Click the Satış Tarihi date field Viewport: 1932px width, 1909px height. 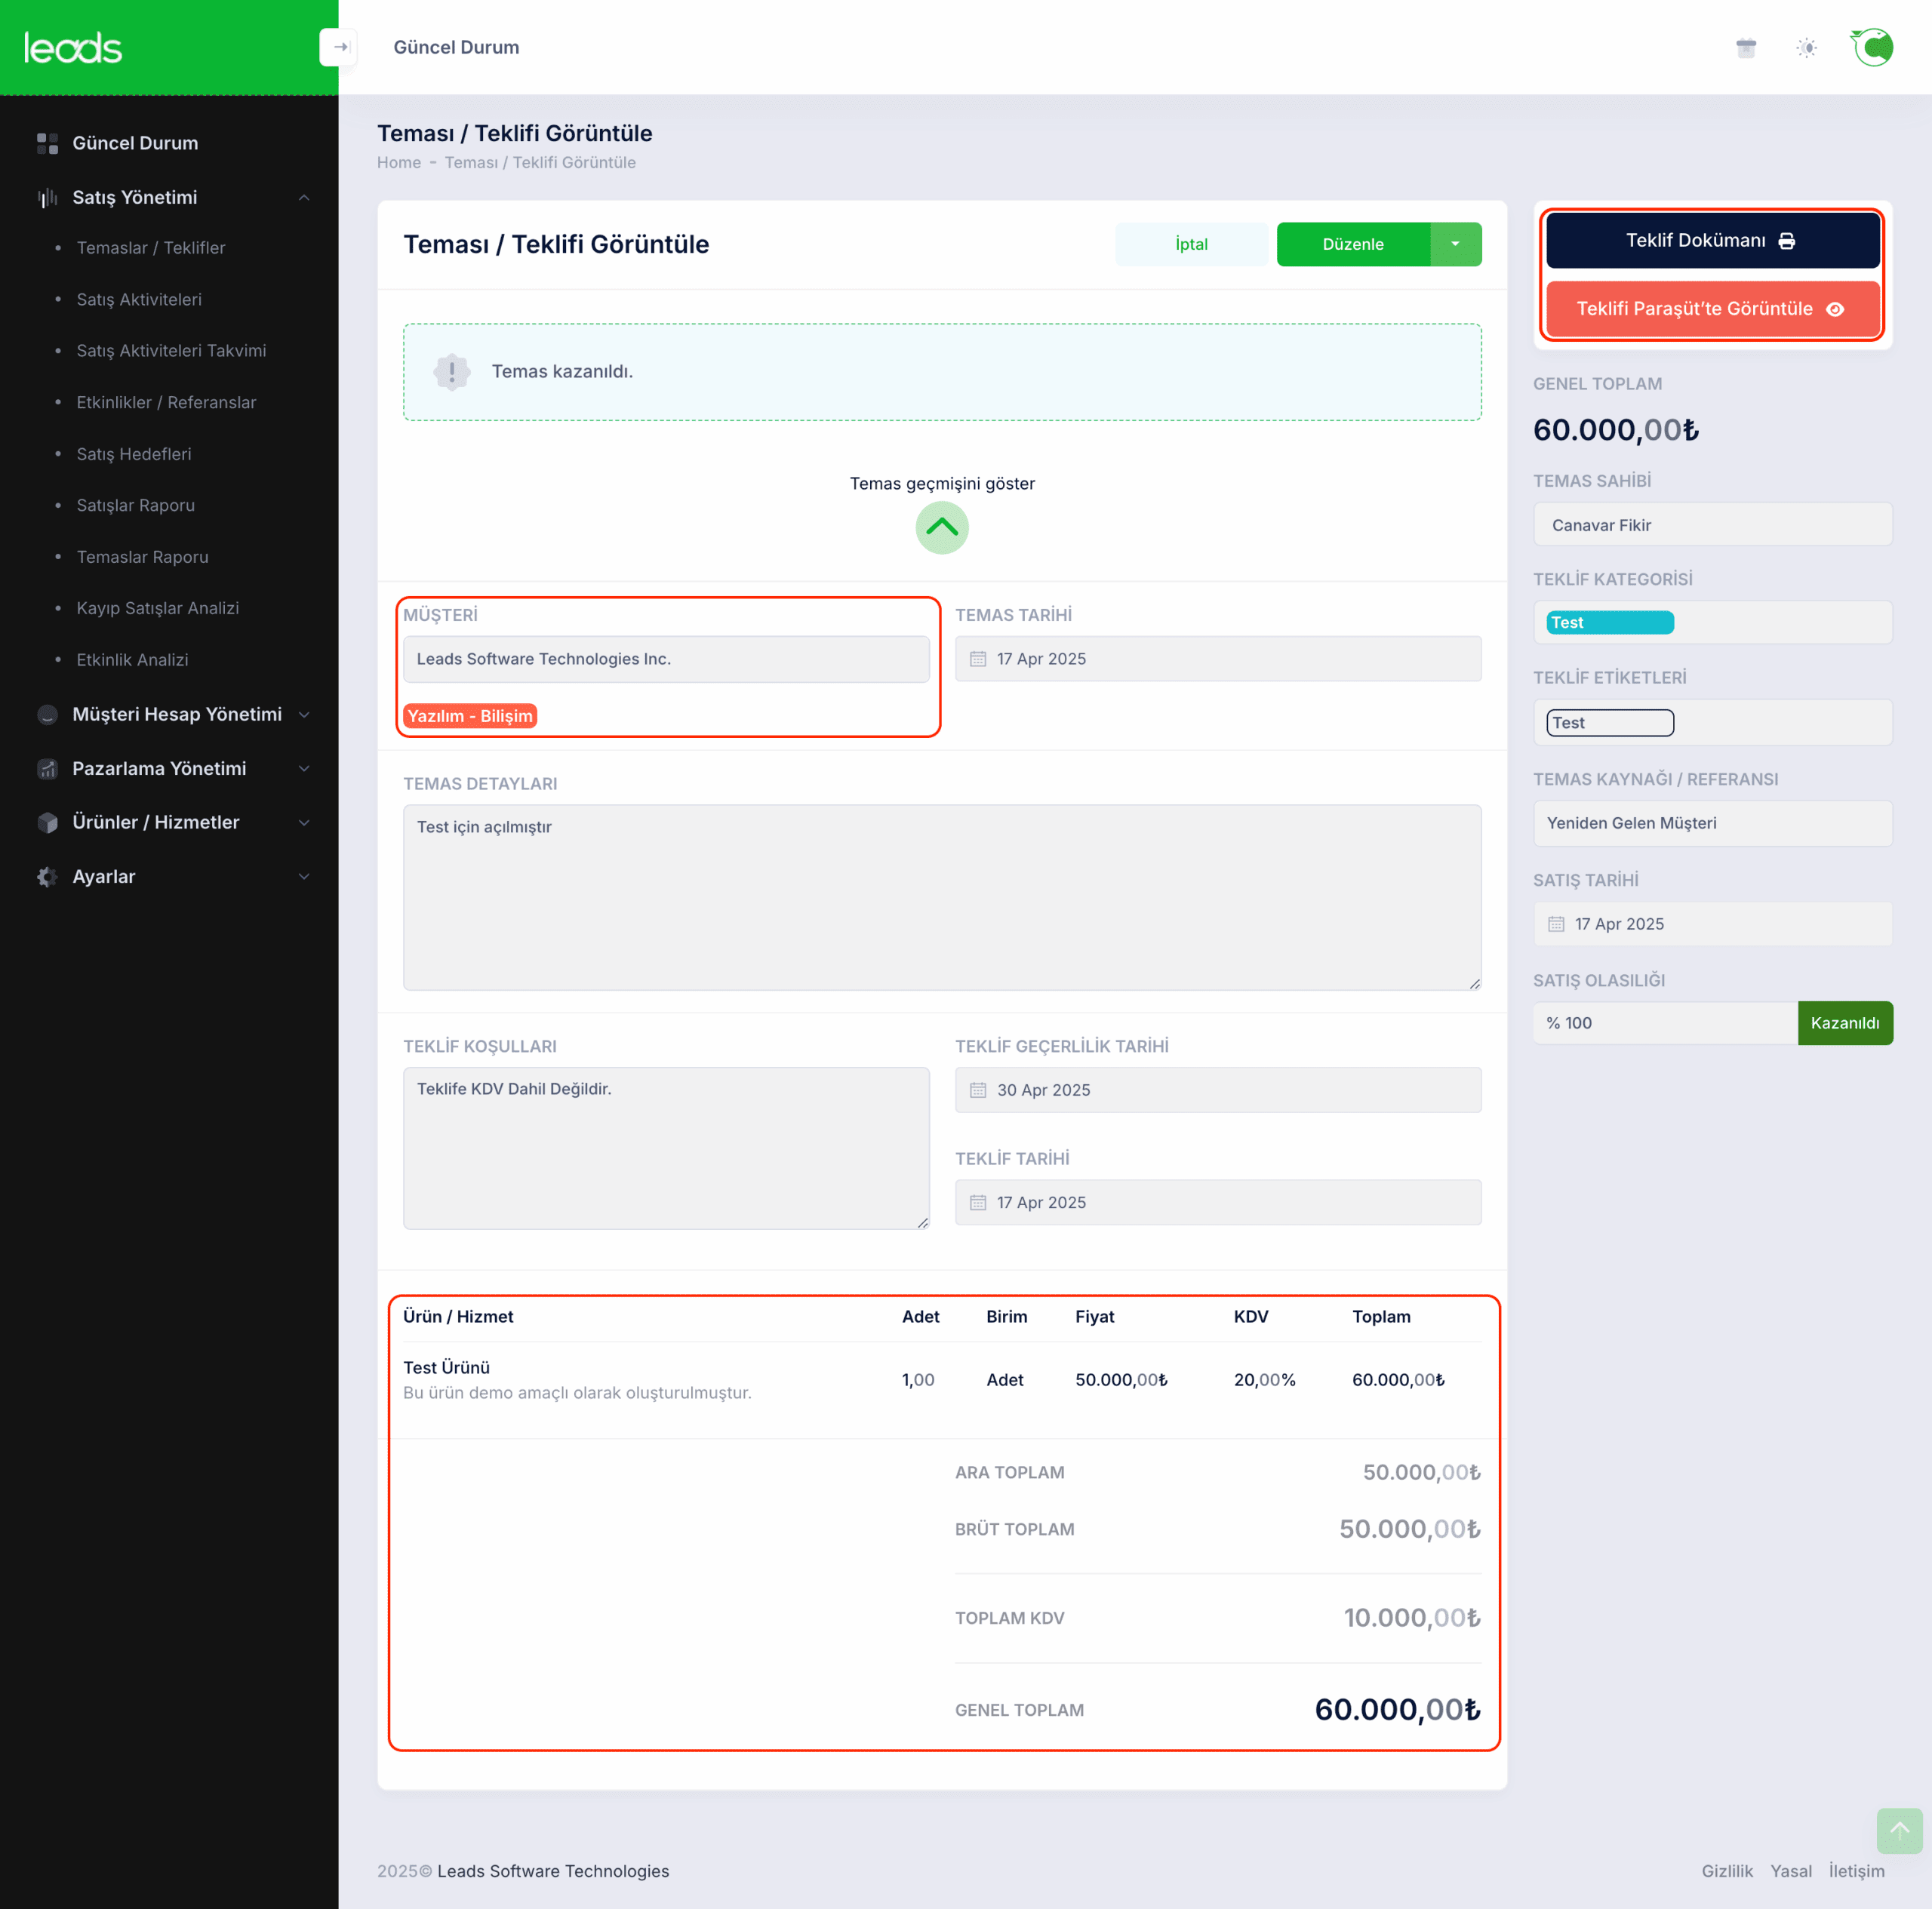pos(1712,924)
